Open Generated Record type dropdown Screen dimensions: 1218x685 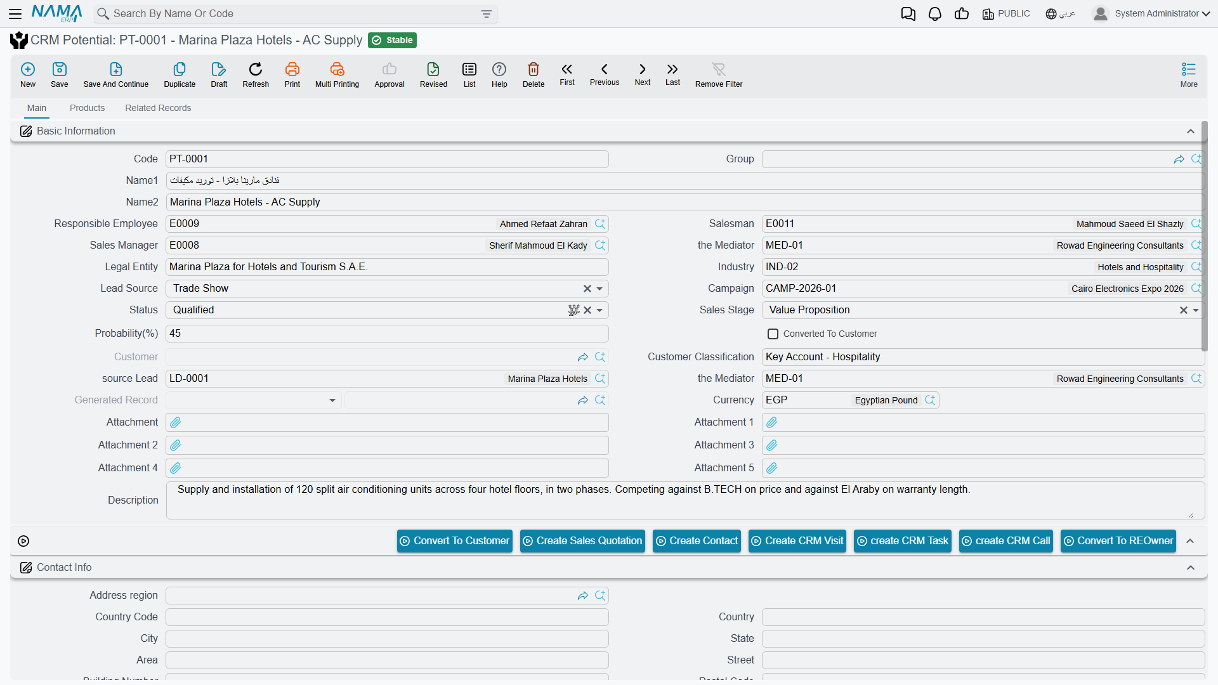(x=332, y=400)
